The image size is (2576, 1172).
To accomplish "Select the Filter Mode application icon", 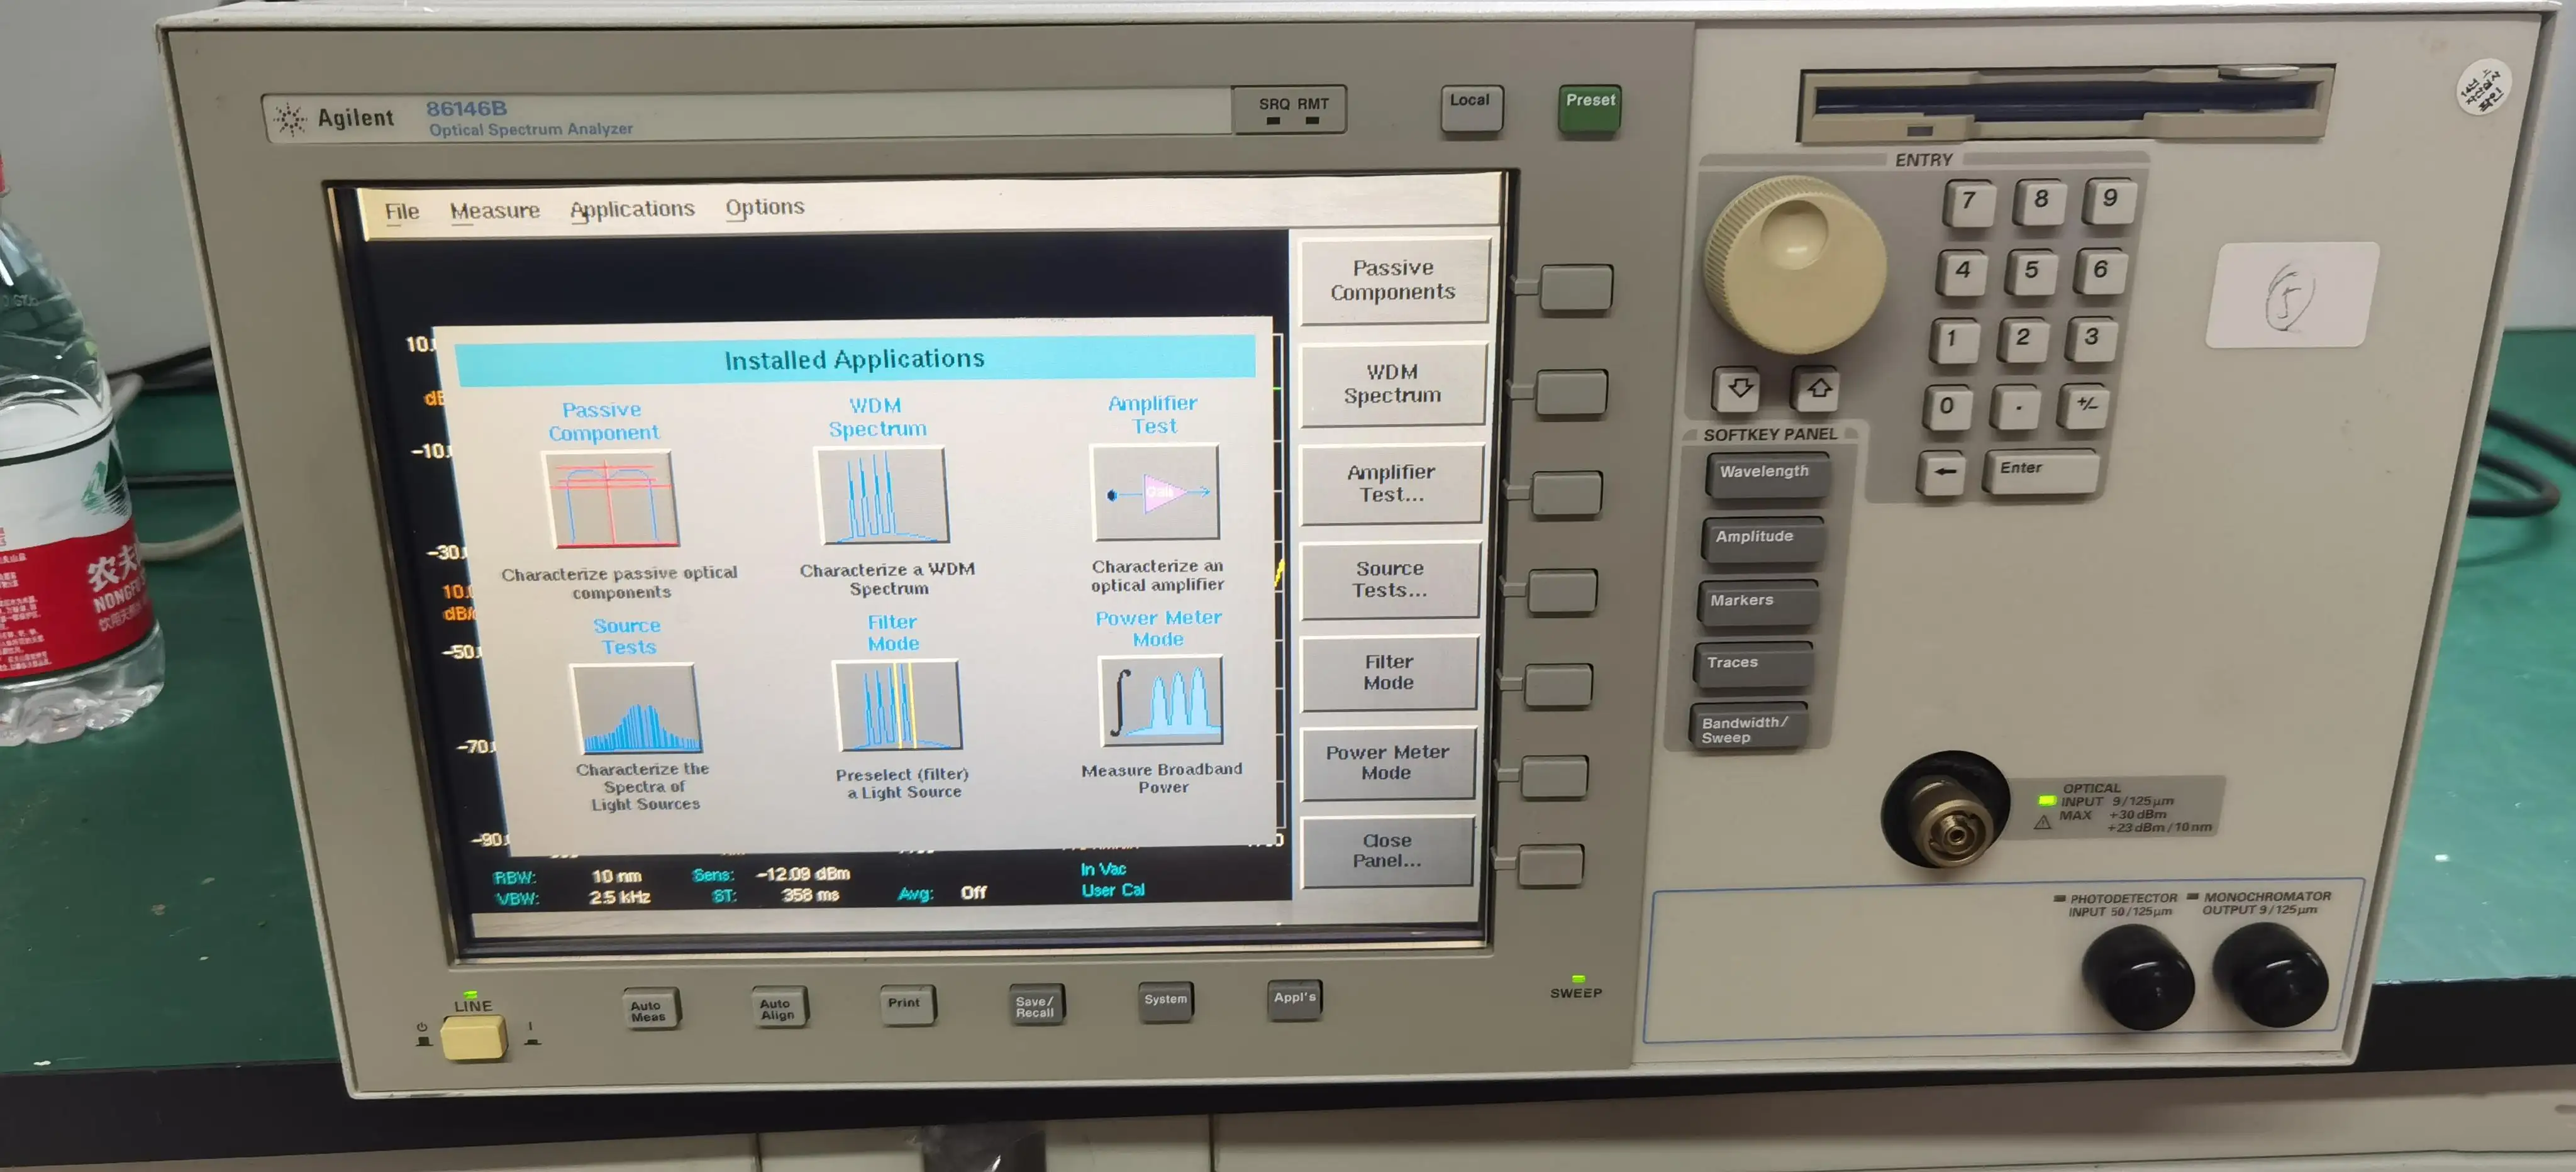I will point(897,705).
